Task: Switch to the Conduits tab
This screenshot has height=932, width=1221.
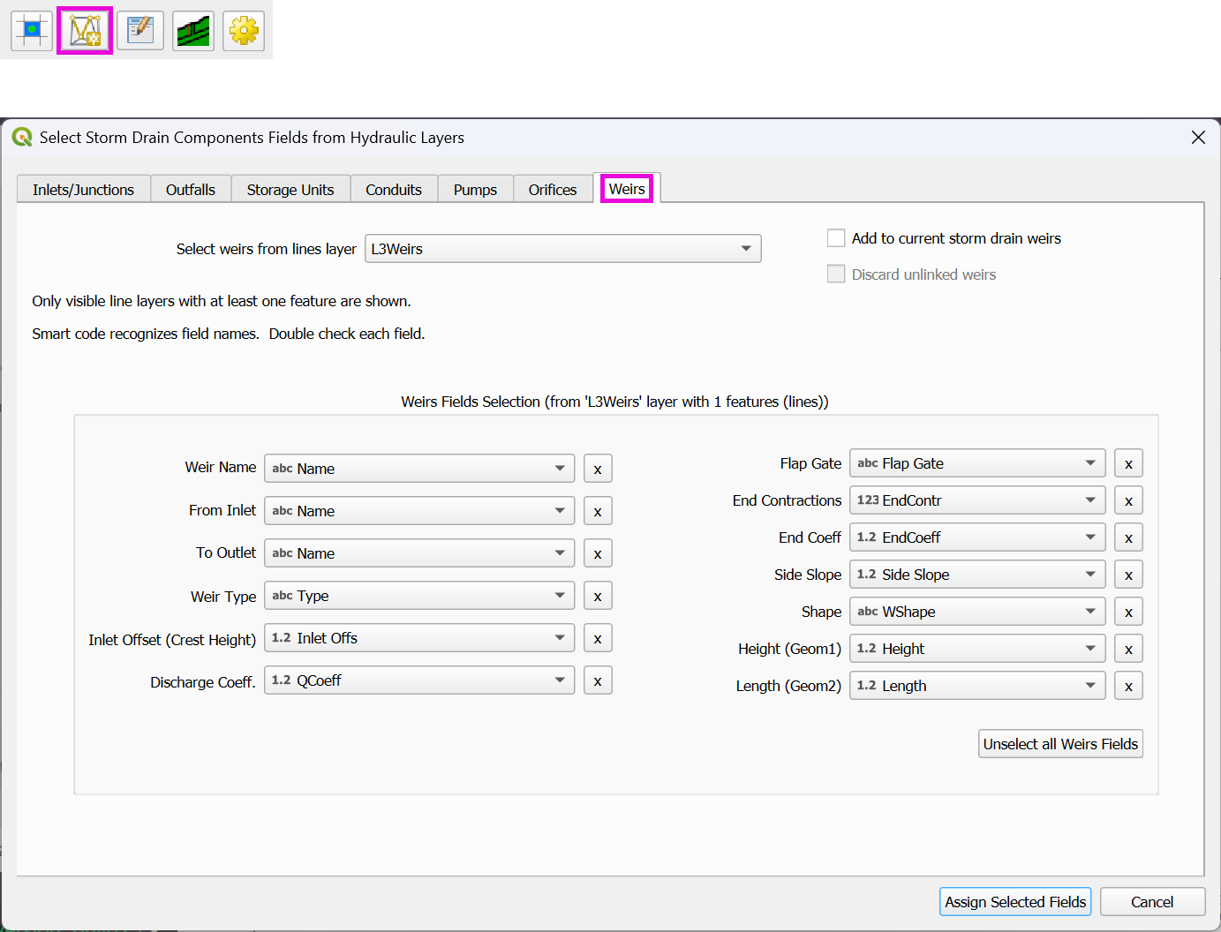Action: [x=394, y=190]
